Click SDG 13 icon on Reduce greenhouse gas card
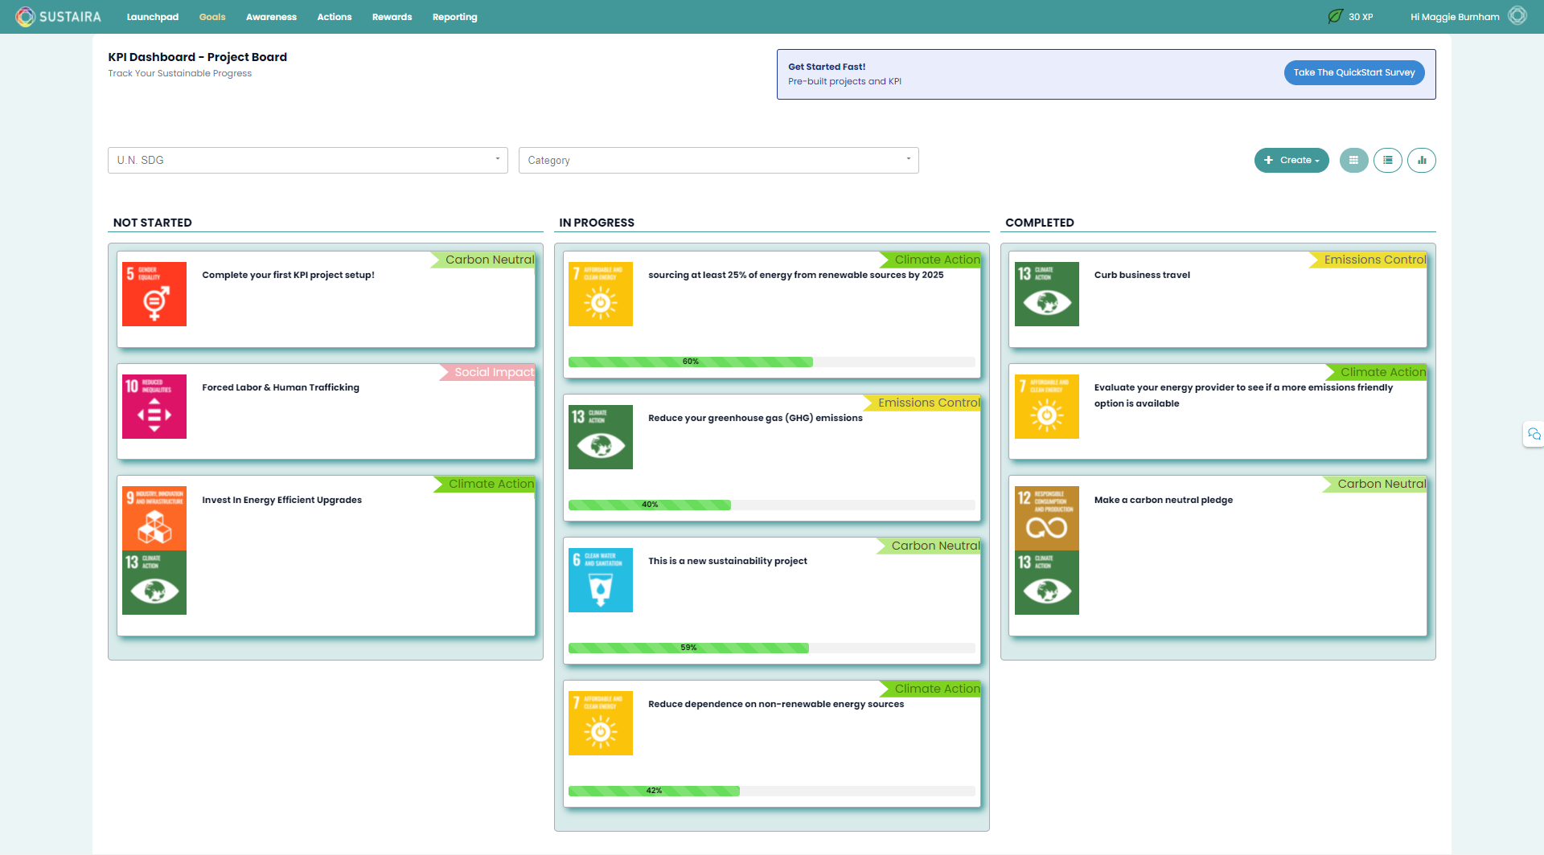This screenshot has height=855, width=1544. 601,437
